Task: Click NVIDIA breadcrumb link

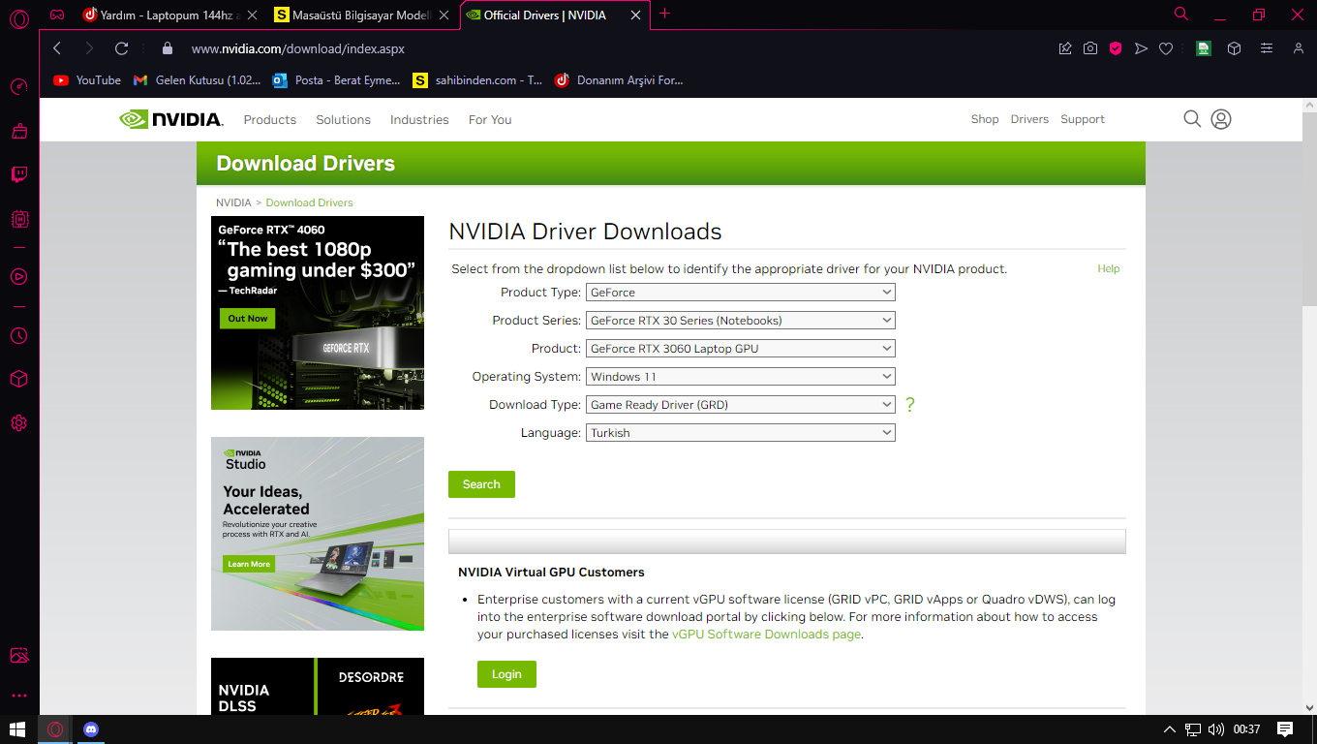Action: [x=233, y=202]
